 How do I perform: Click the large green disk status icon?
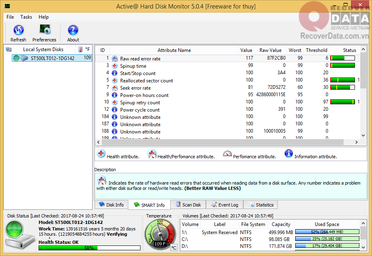(x=19, y=234)
